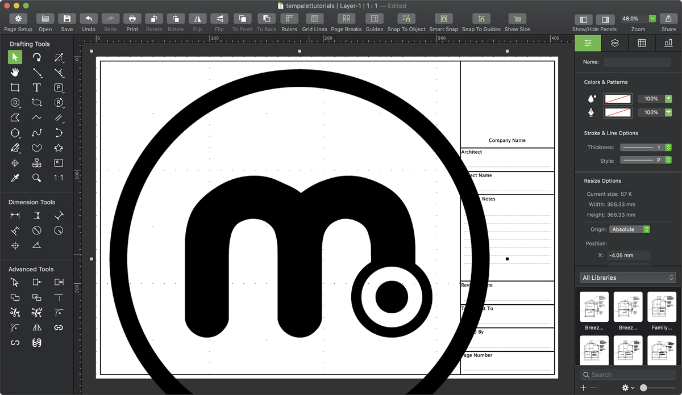This screenshot has width=682, height=395.
Task: Open the library gear actions menu
Action: tap(628, 388)
